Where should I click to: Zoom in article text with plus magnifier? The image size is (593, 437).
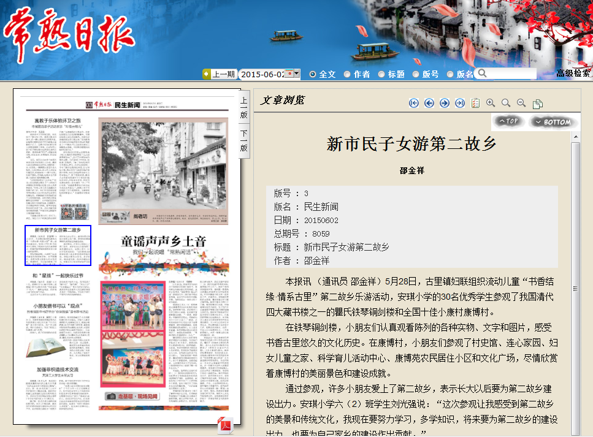tap(491, 103)
